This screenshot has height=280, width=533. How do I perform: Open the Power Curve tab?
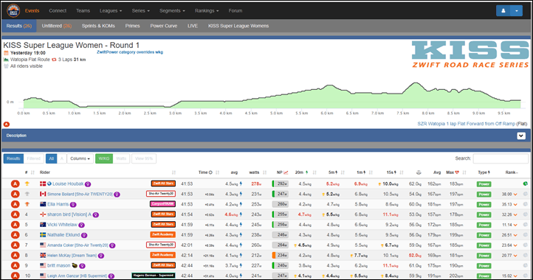point(164,26)
